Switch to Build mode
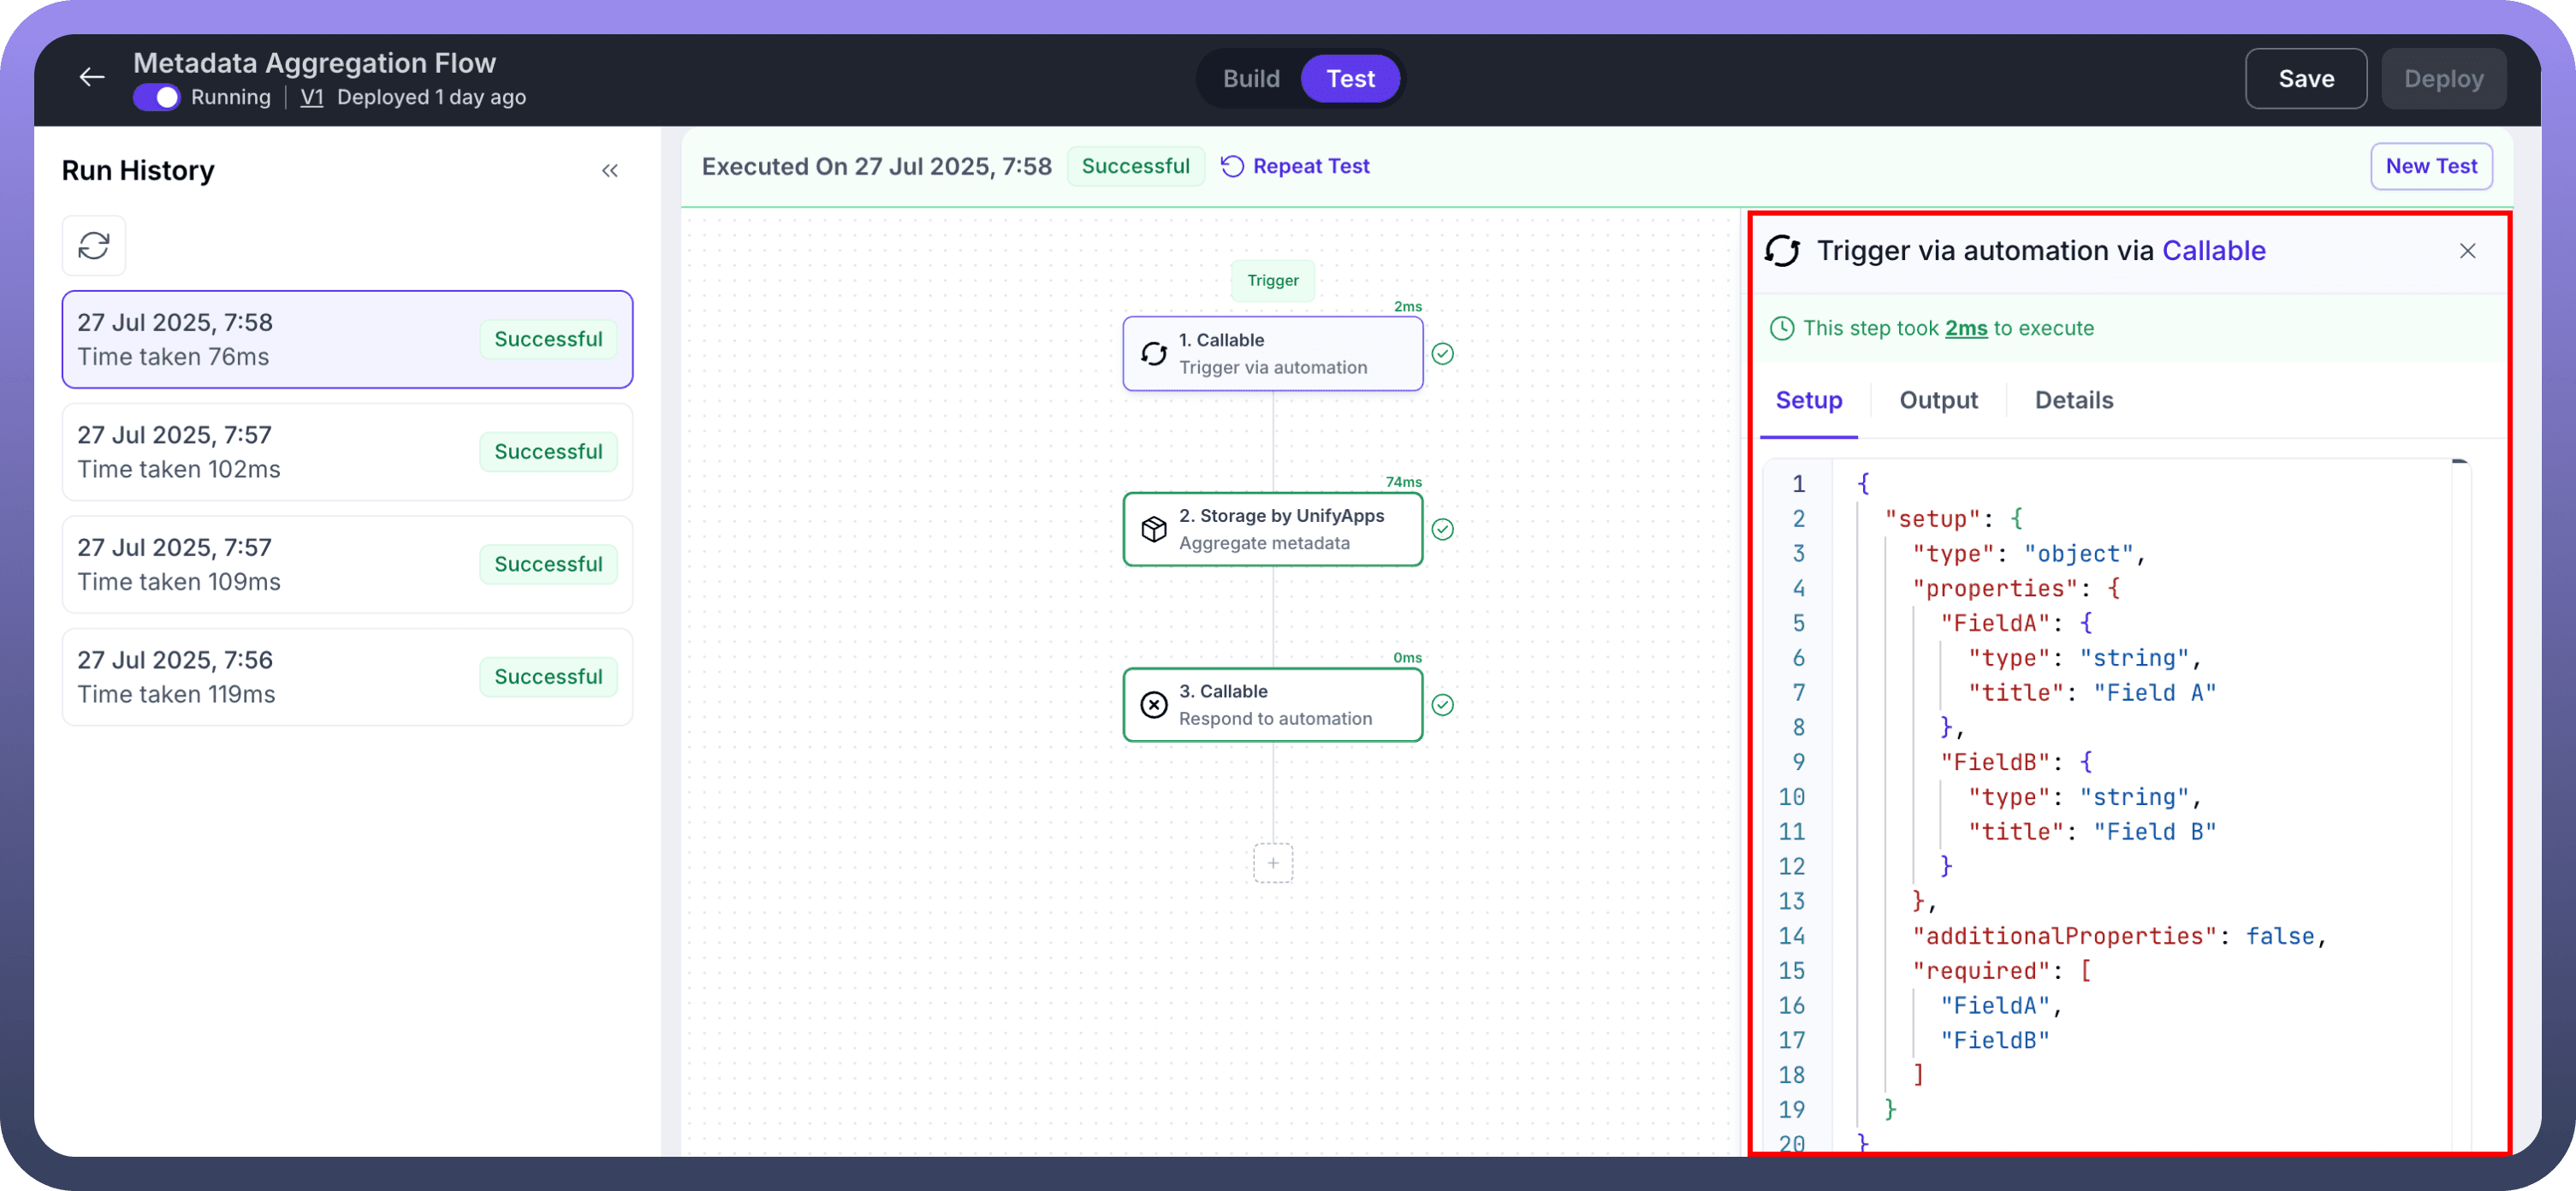The width and height of the screenshot is (2576, 1191). 1251,79
